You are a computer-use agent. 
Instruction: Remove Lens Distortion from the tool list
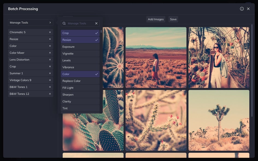tap(50, 60)
